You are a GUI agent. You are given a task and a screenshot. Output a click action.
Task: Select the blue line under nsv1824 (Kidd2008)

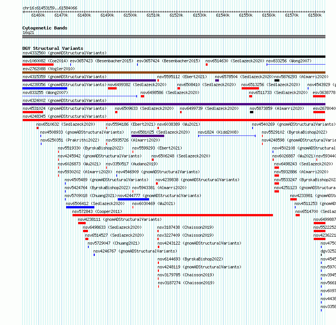click(x=227, y=136)
